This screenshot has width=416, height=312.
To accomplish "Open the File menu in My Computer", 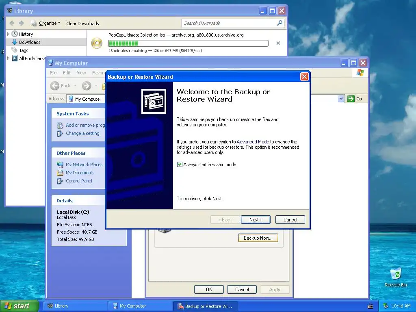I will [53, 73].
